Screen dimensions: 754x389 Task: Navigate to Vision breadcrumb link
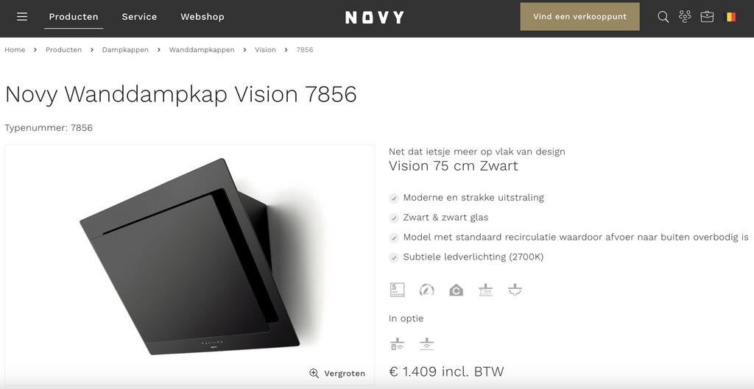point(265,50)
